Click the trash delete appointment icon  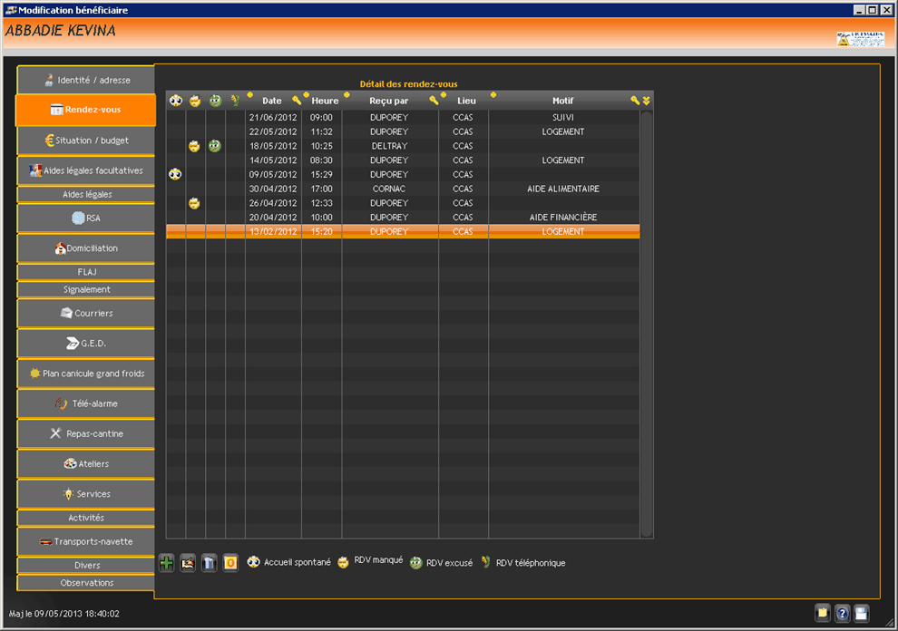pos(209,563)
